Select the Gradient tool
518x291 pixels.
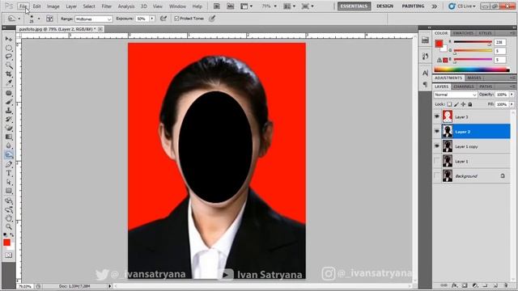9,137
